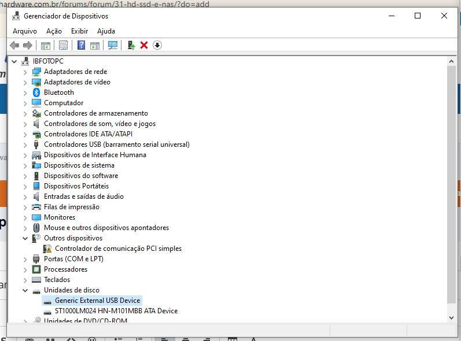Select the Teclados label
The image size is (461, 341).
click(x=57, y=280)
